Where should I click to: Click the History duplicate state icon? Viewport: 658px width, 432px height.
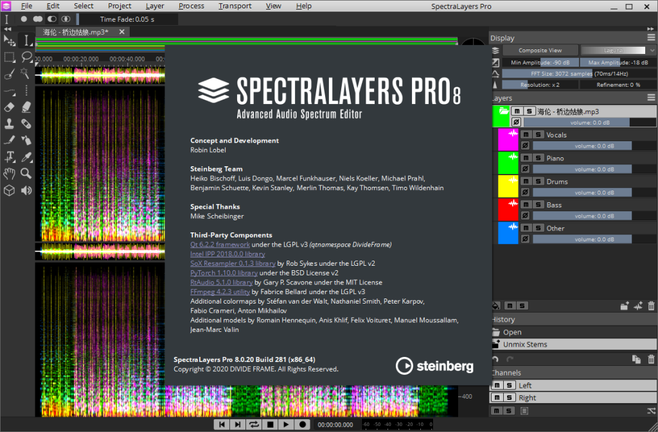point(637,359)
